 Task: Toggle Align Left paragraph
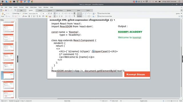click(x=55, y=16)
